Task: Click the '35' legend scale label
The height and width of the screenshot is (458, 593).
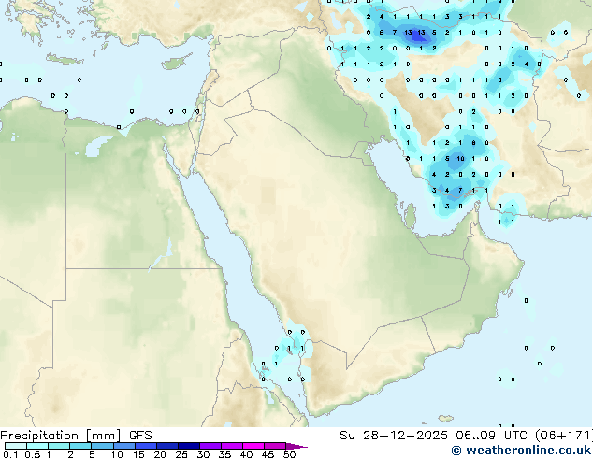Action: 224,454
